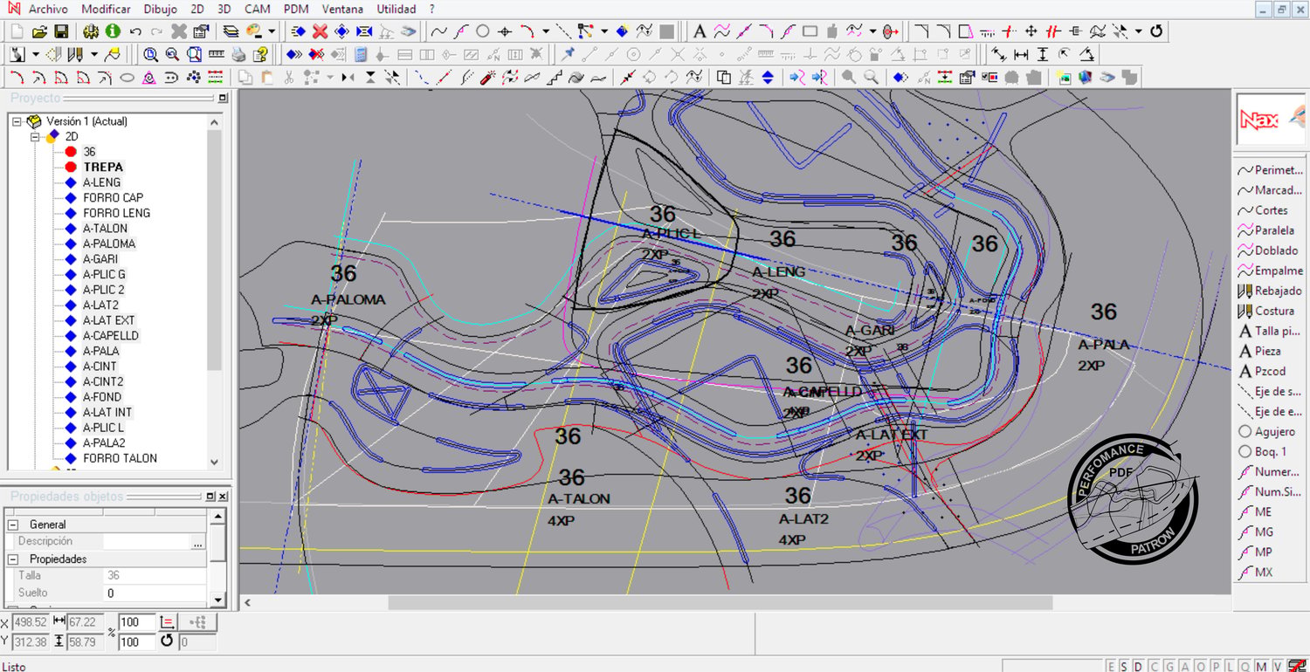Open the CAM menu

click(x=257, y=9)
